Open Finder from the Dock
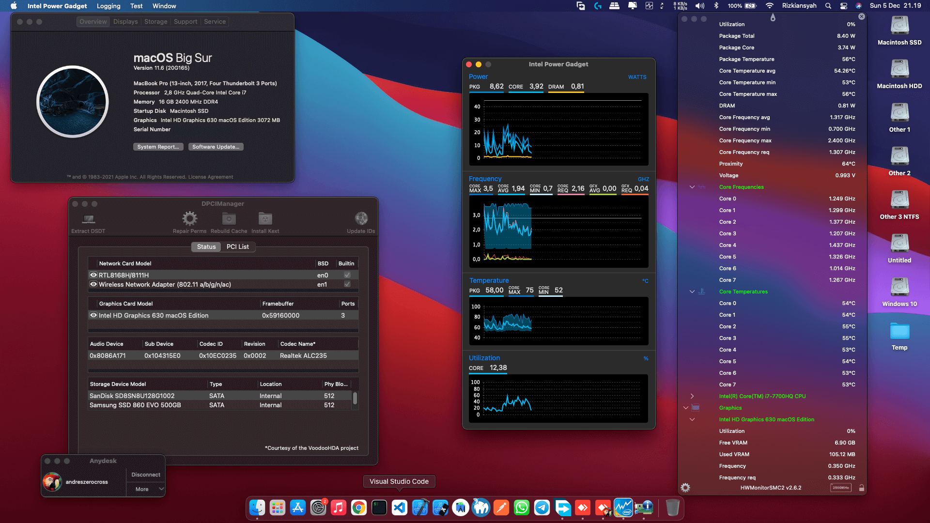 point(257,508)
